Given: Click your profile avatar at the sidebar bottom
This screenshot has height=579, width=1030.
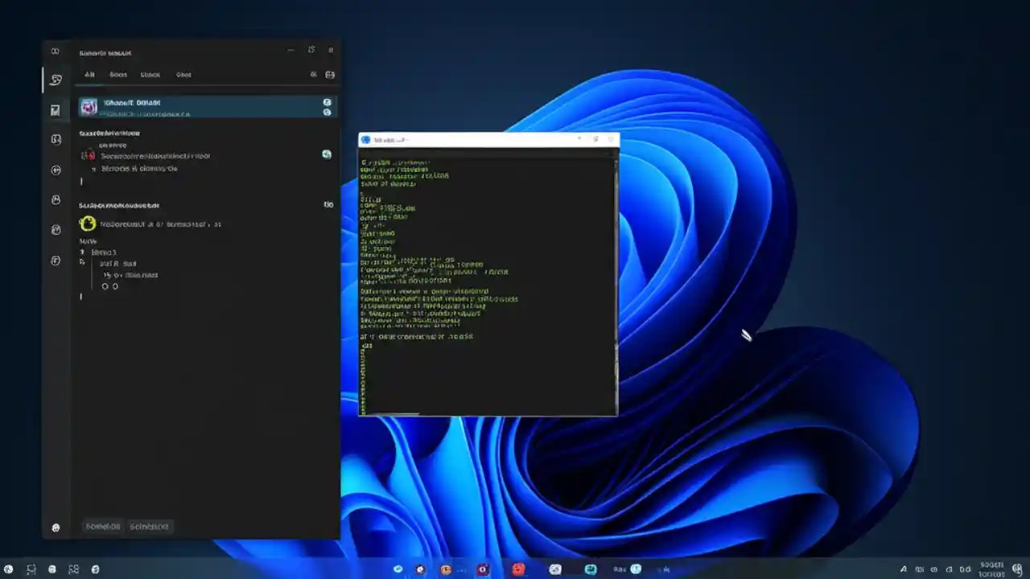Looking at the screenshot, I should (x=55, y=527).
